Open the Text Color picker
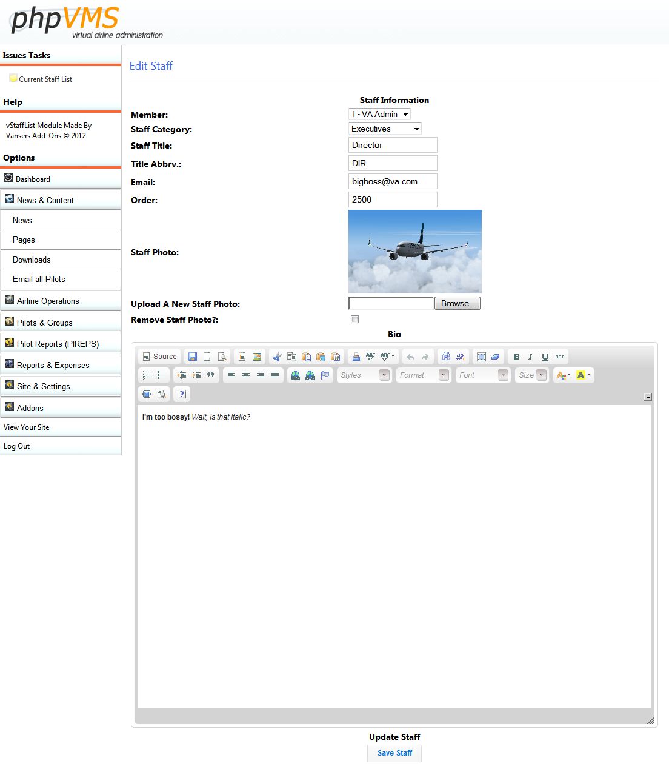The height and width of the screenshot is (764, 669). 563,375
